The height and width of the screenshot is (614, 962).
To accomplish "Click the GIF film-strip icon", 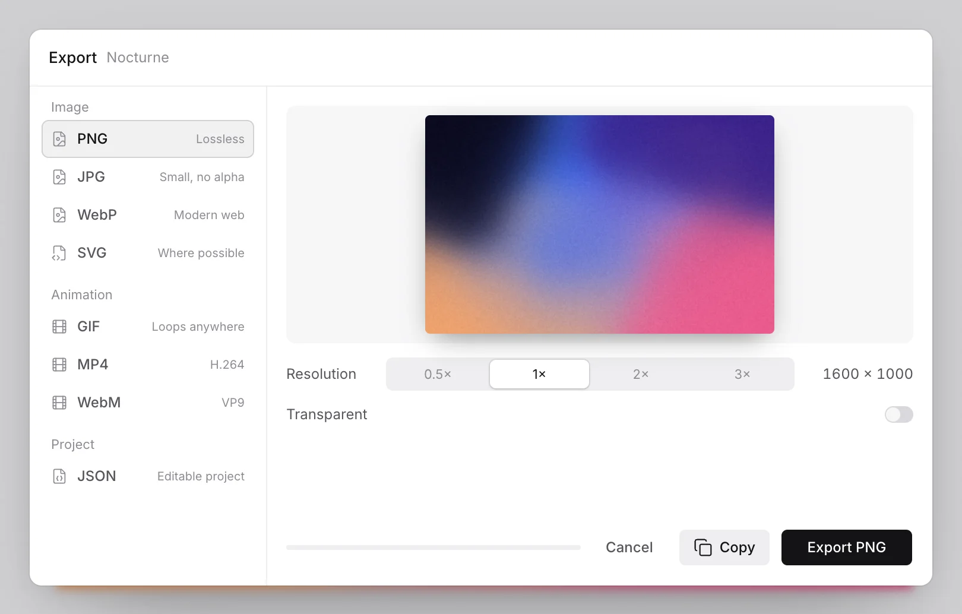I will click(x=59, y=327).
